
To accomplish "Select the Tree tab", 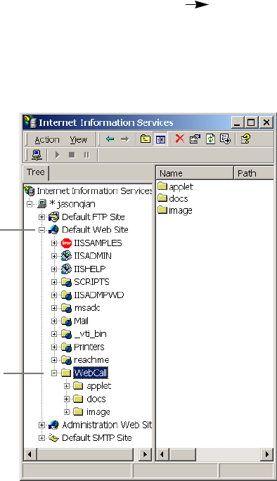I will [x=36, y=172].
